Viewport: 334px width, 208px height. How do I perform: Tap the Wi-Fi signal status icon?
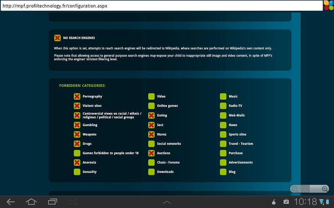point(321,202)
